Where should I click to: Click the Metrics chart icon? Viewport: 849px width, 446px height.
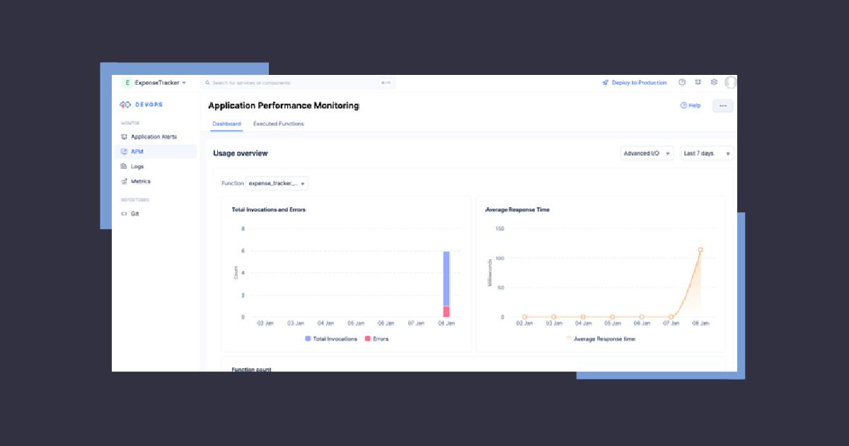[x=124, y=182]
